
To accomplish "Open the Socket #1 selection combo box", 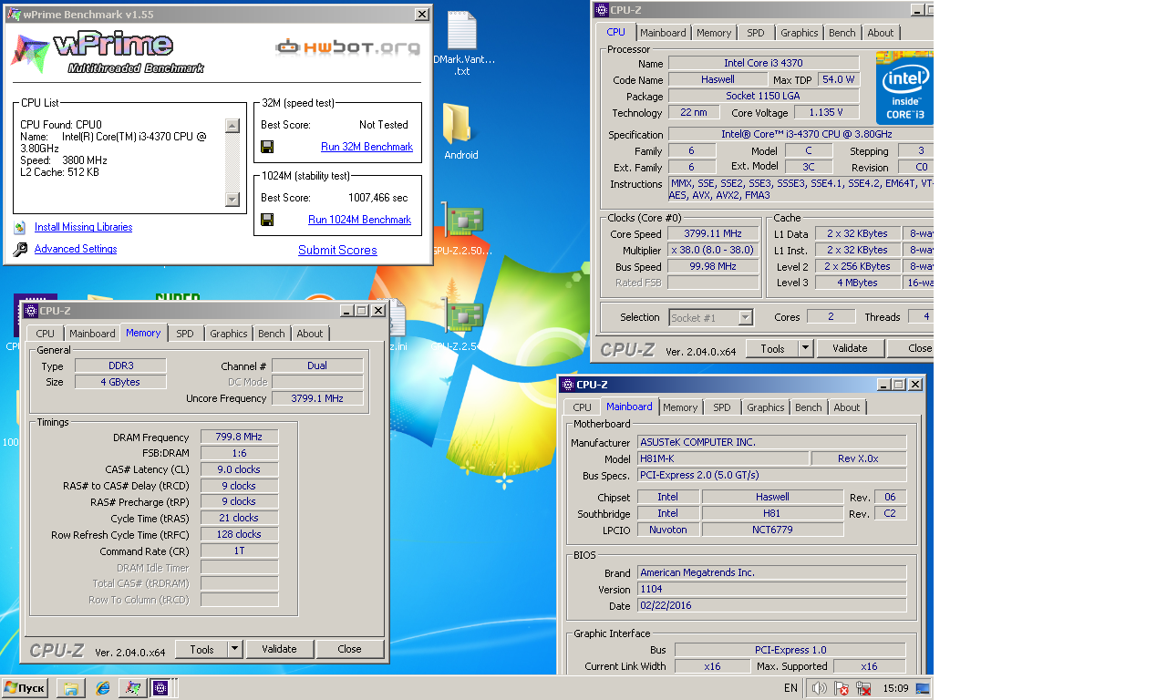I will point(710,317).
